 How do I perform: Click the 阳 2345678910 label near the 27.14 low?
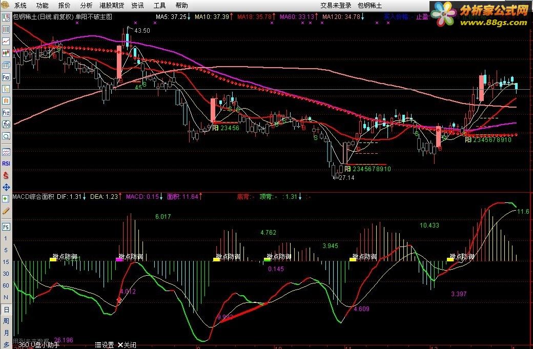coord(368,169)
